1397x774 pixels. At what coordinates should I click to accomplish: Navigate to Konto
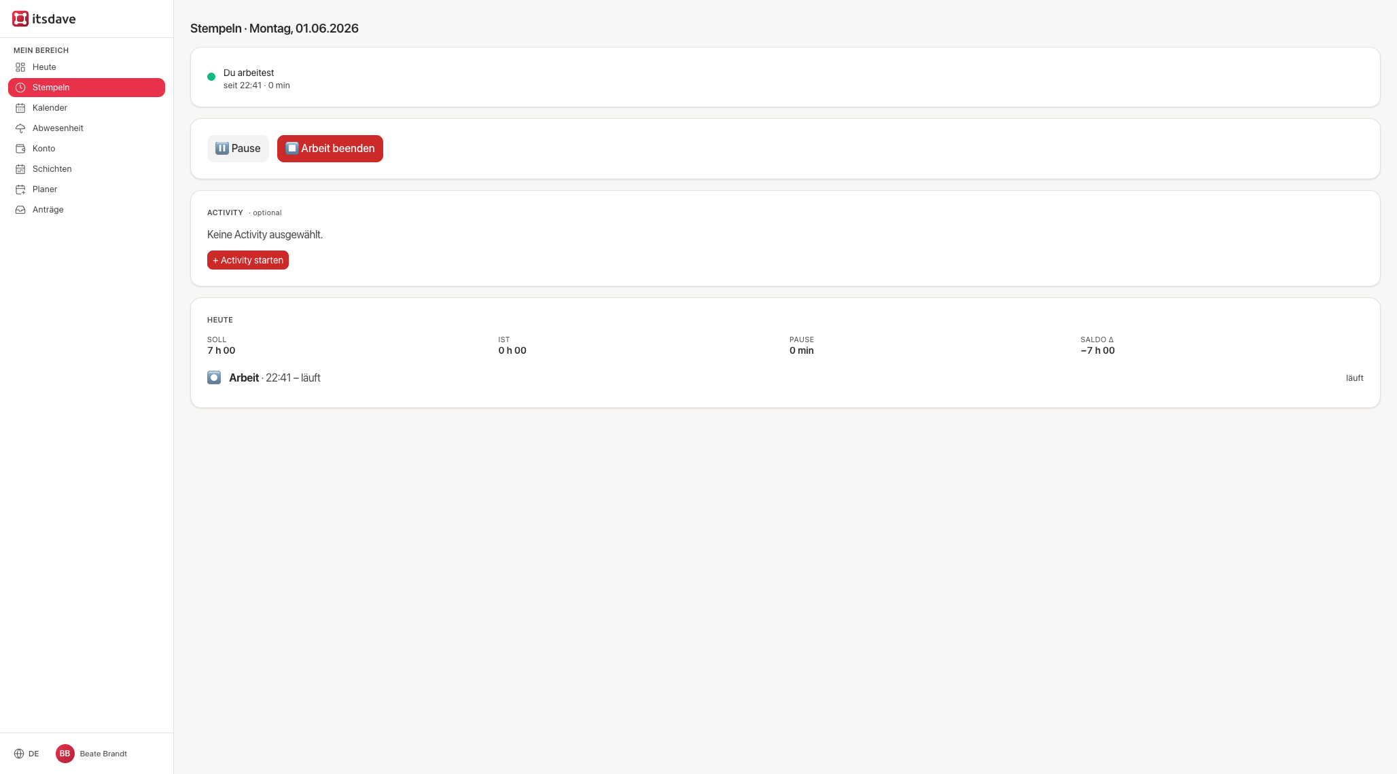86,149
